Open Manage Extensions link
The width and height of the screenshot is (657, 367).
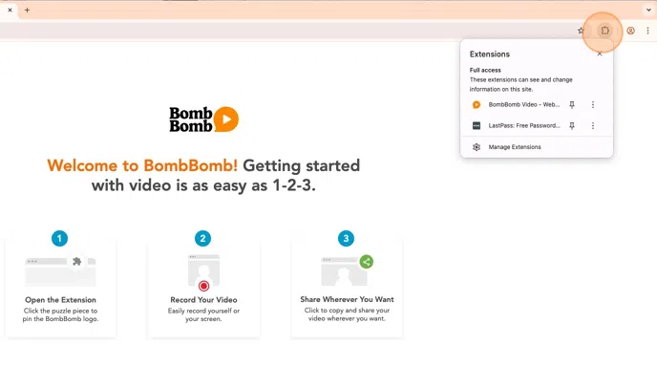515,147
